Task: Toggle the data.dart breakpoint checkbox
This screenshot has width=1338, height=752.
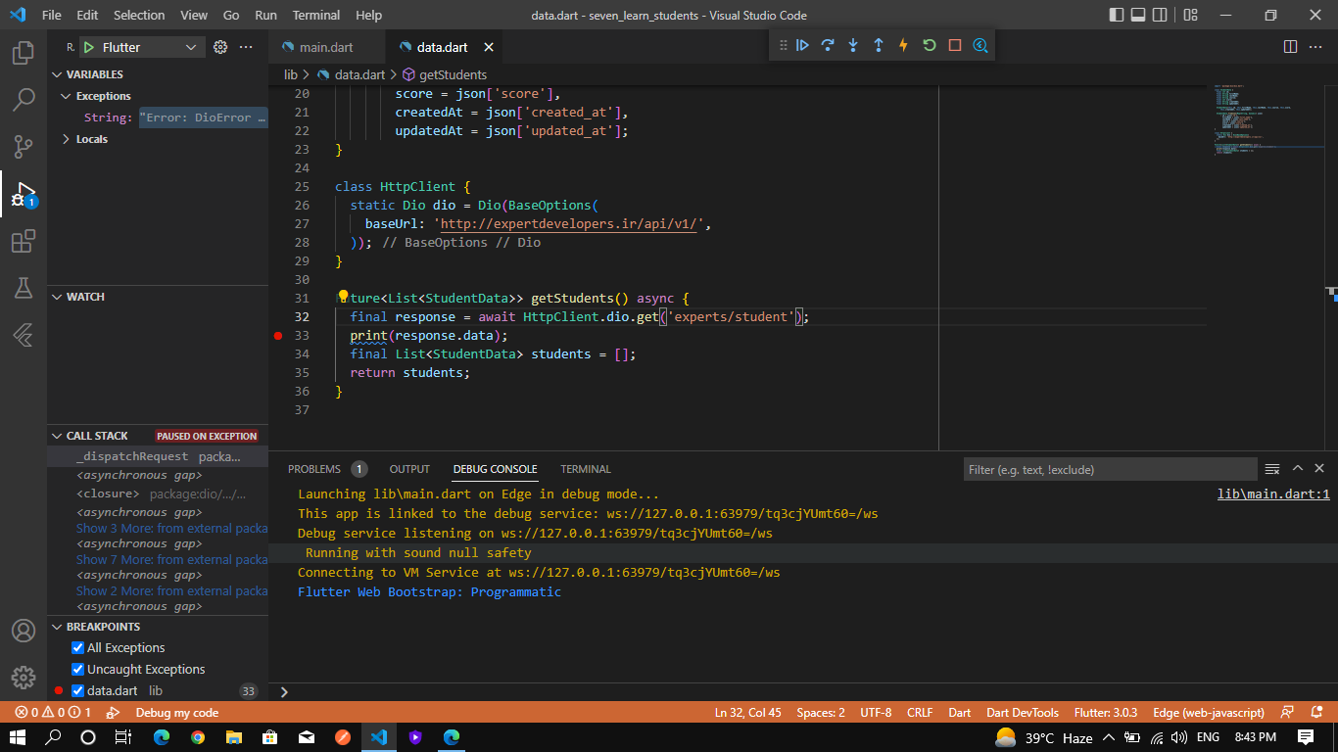Action: [x=78, y=691]
